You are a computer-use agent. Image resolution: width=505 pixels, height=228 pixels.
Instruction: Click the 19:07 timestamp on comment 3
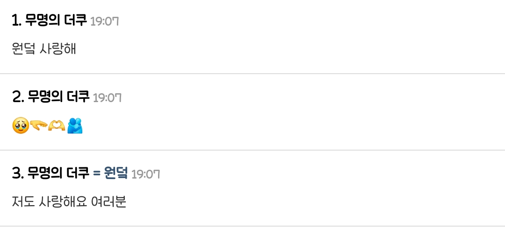click(x=145, y=174)
